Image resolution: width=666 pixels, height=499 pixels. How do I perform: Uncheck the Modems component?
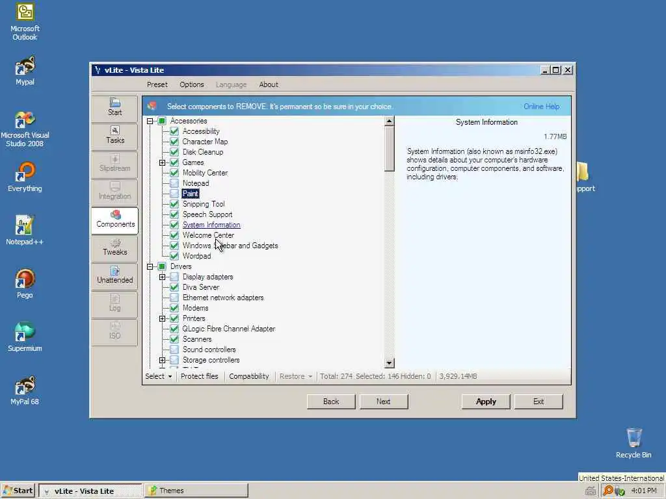pyautogui.click(x=174, y=308)
